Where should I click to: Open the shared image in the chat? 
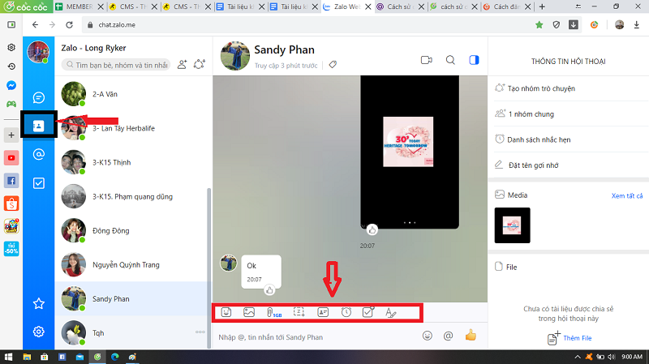[410, 152]
